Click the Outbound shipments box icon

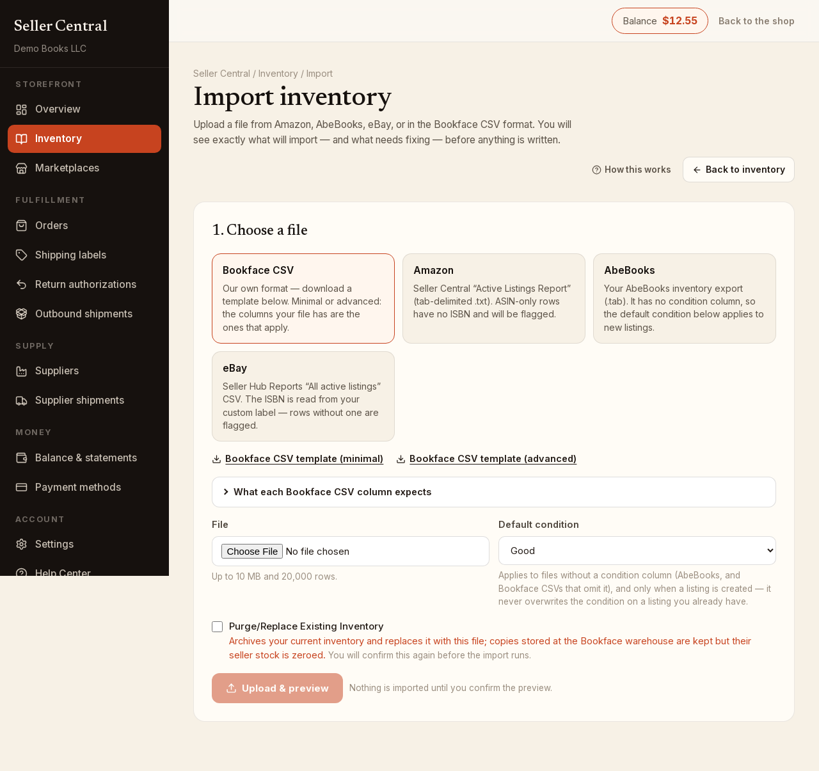[22, 314]
